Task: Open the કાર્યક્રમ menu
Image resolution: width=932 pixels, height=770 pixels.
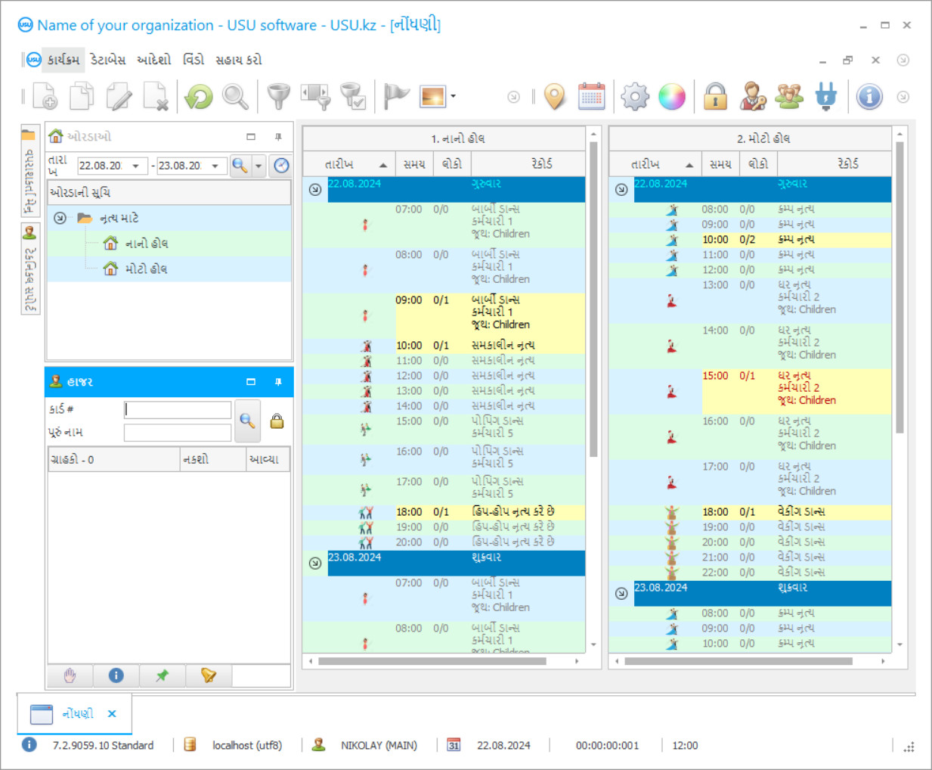Action: tap(63, 60)
